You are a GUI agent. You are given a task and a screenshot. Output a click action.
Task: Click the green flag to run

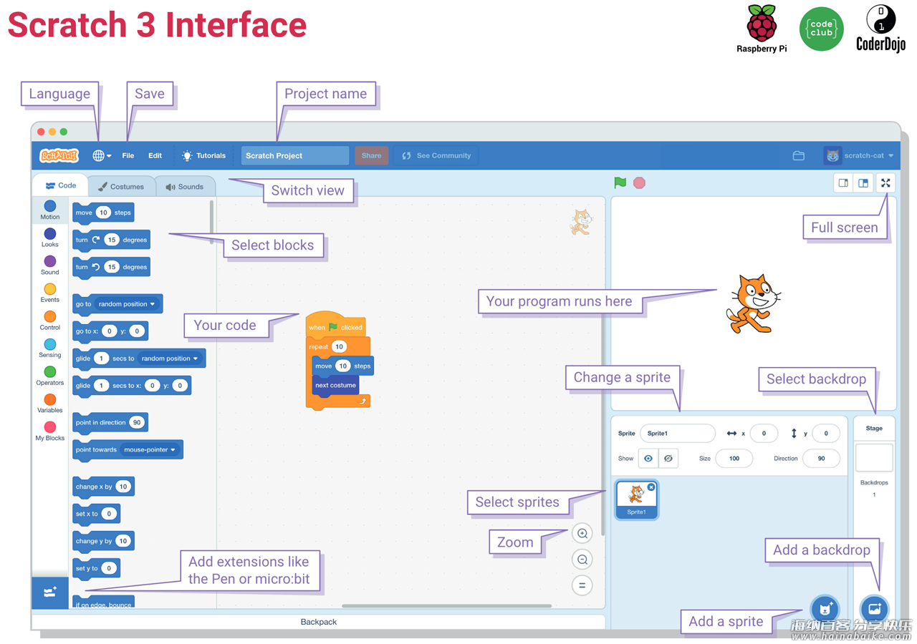point(620,182)
